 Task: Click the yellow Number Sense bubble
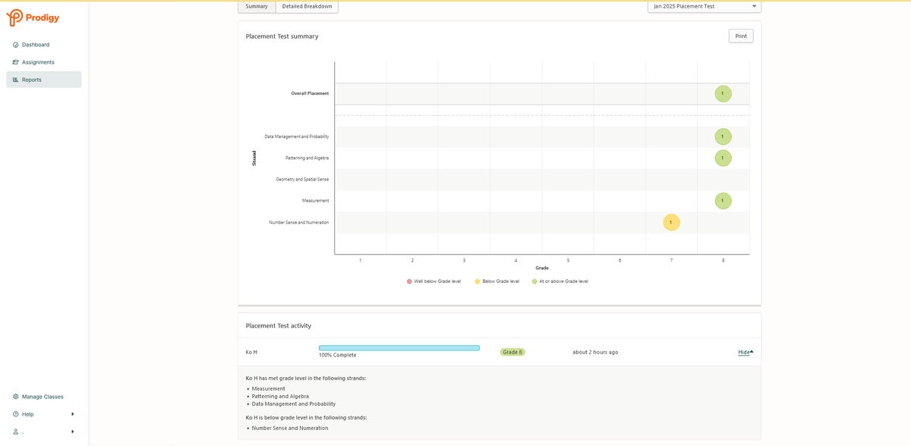[x=671, y=222]
